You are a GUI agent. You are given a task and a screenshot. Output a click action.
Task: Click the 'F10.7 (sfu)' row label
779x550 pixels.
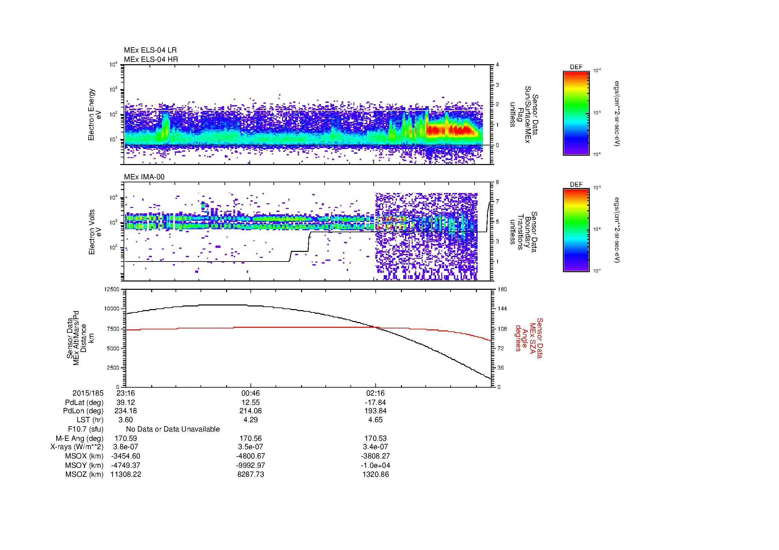coord(86,429)
